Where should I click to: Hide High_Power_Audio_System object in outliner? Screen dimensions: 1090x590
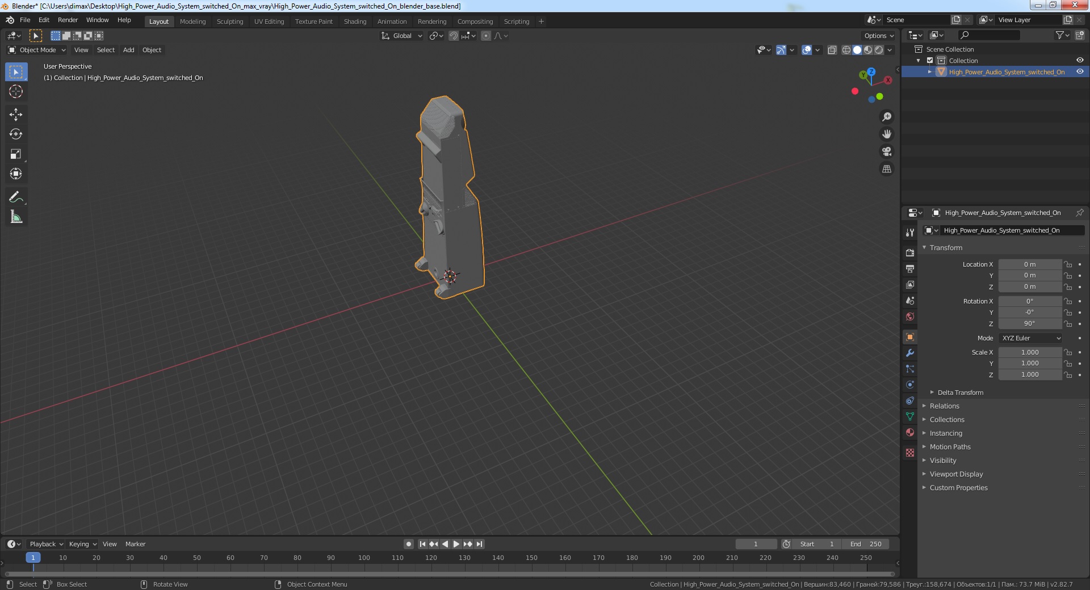(x=1080, y=71)
